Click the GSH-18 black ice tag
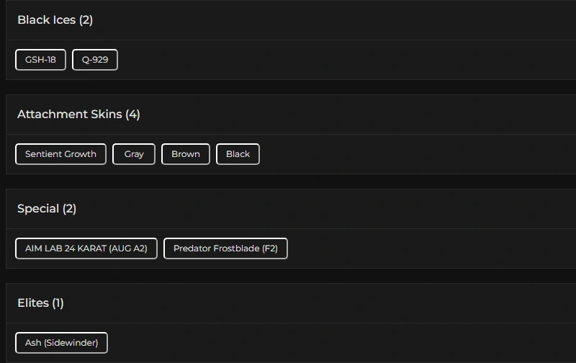576x363 pixels. click(x=40, y=60)
